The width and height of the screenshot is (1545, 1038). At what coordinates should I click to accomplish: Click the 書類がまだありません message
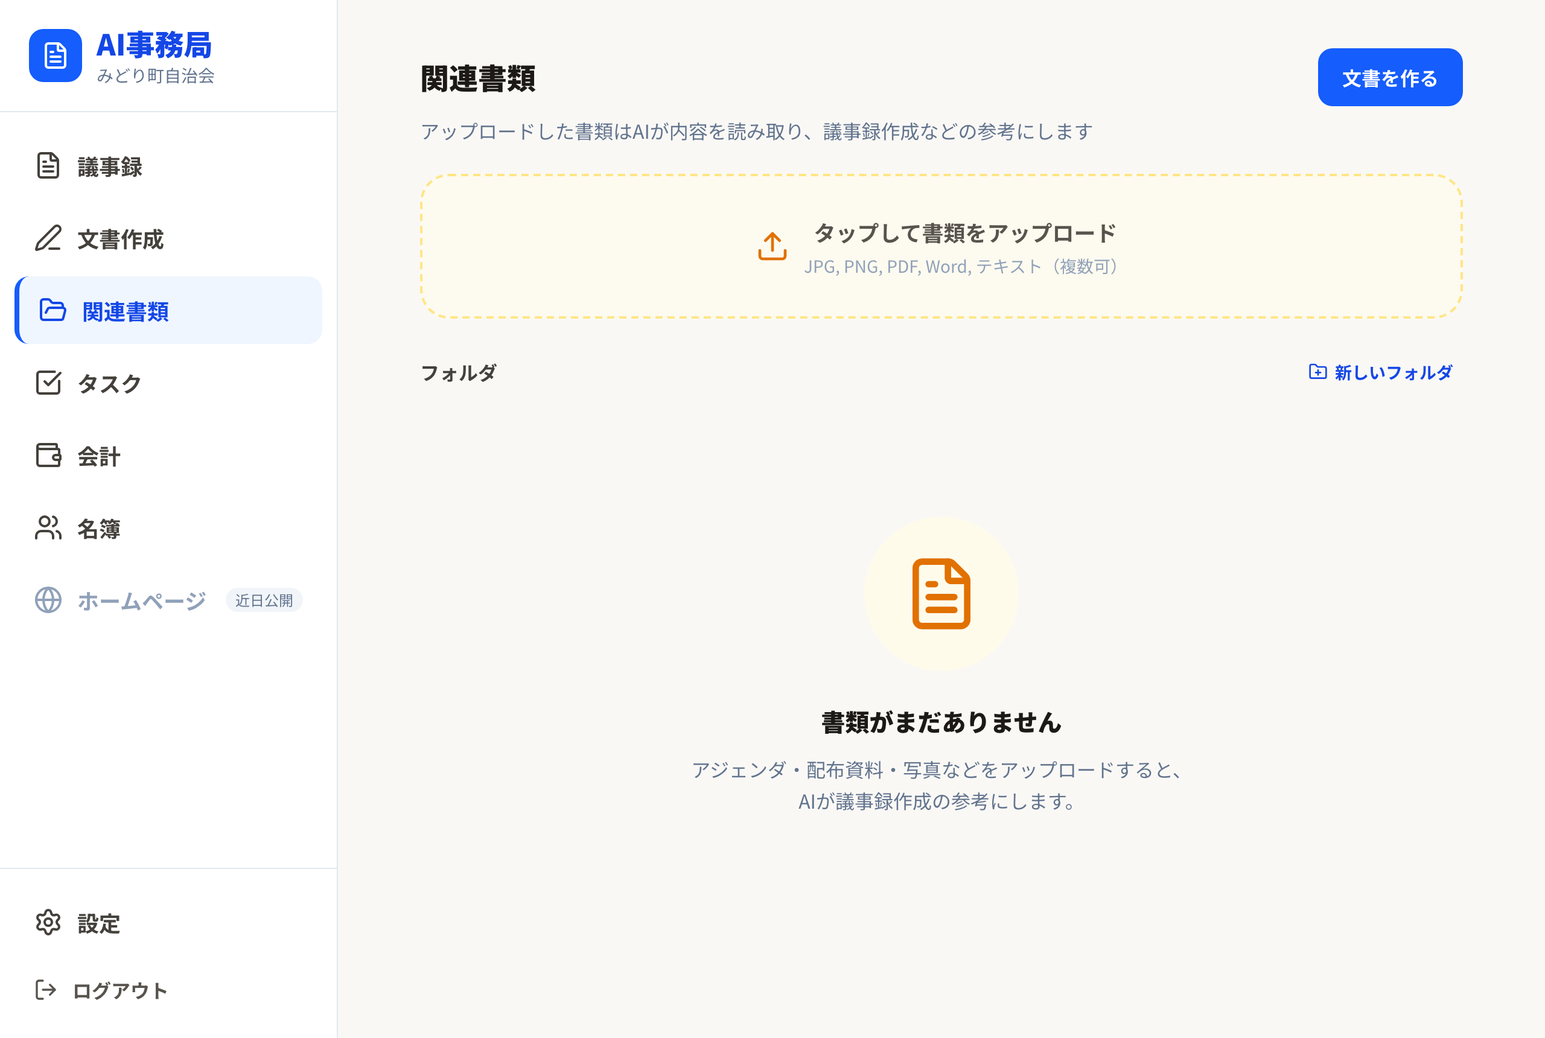941,722
